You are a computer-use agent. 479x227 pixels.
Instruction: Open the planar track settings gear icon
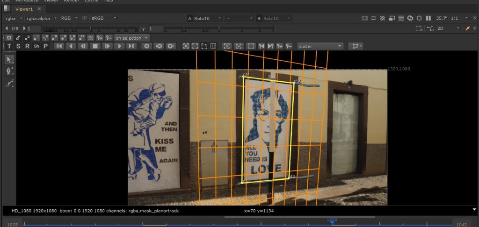[9, 38]
